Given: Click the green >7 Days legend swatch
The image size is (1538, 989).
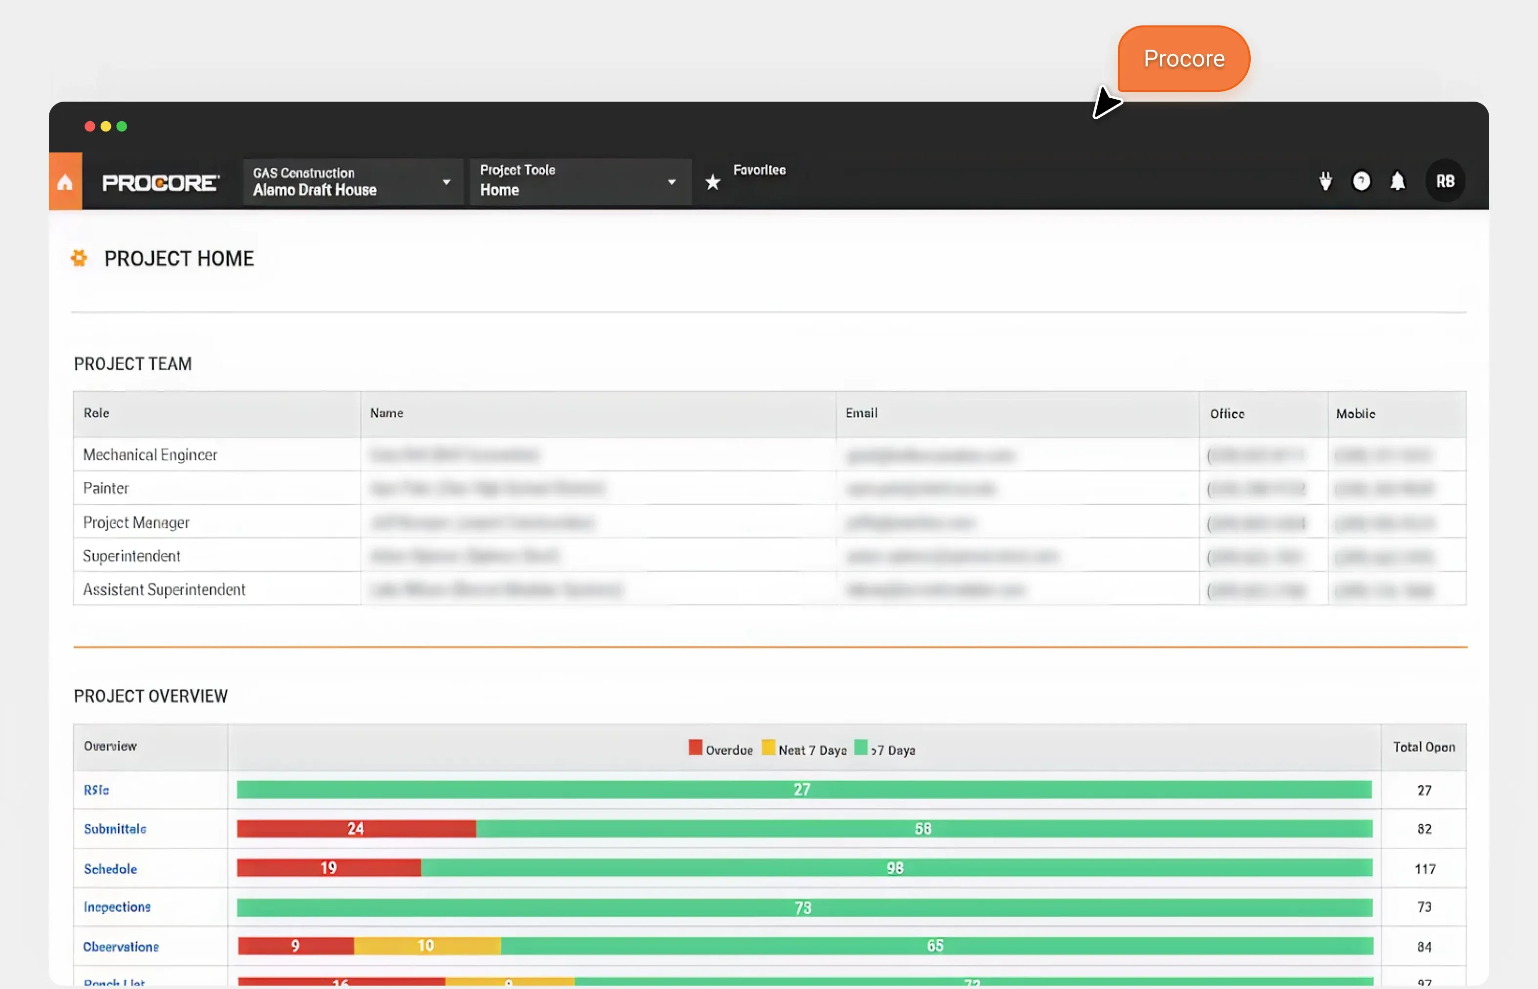Looking at the screenshot, I should point(860,748).
